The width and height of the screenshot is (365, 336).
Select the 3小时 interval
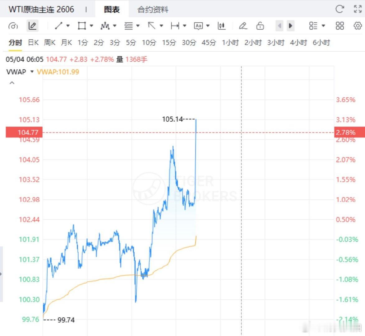tap(276, 43)
